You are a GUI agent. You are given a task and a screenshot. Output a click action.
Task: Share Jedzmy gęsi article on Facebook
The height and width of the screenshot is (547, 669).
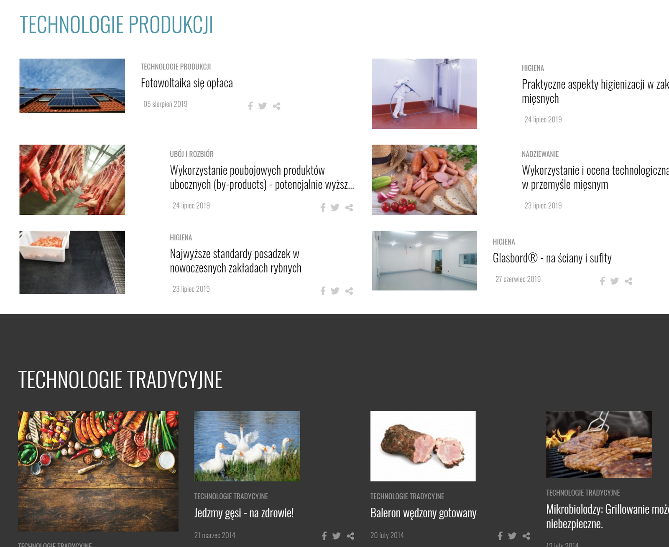[x=324, y=536]
